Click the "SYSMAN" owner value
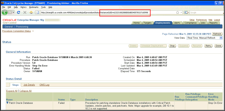 37,71
